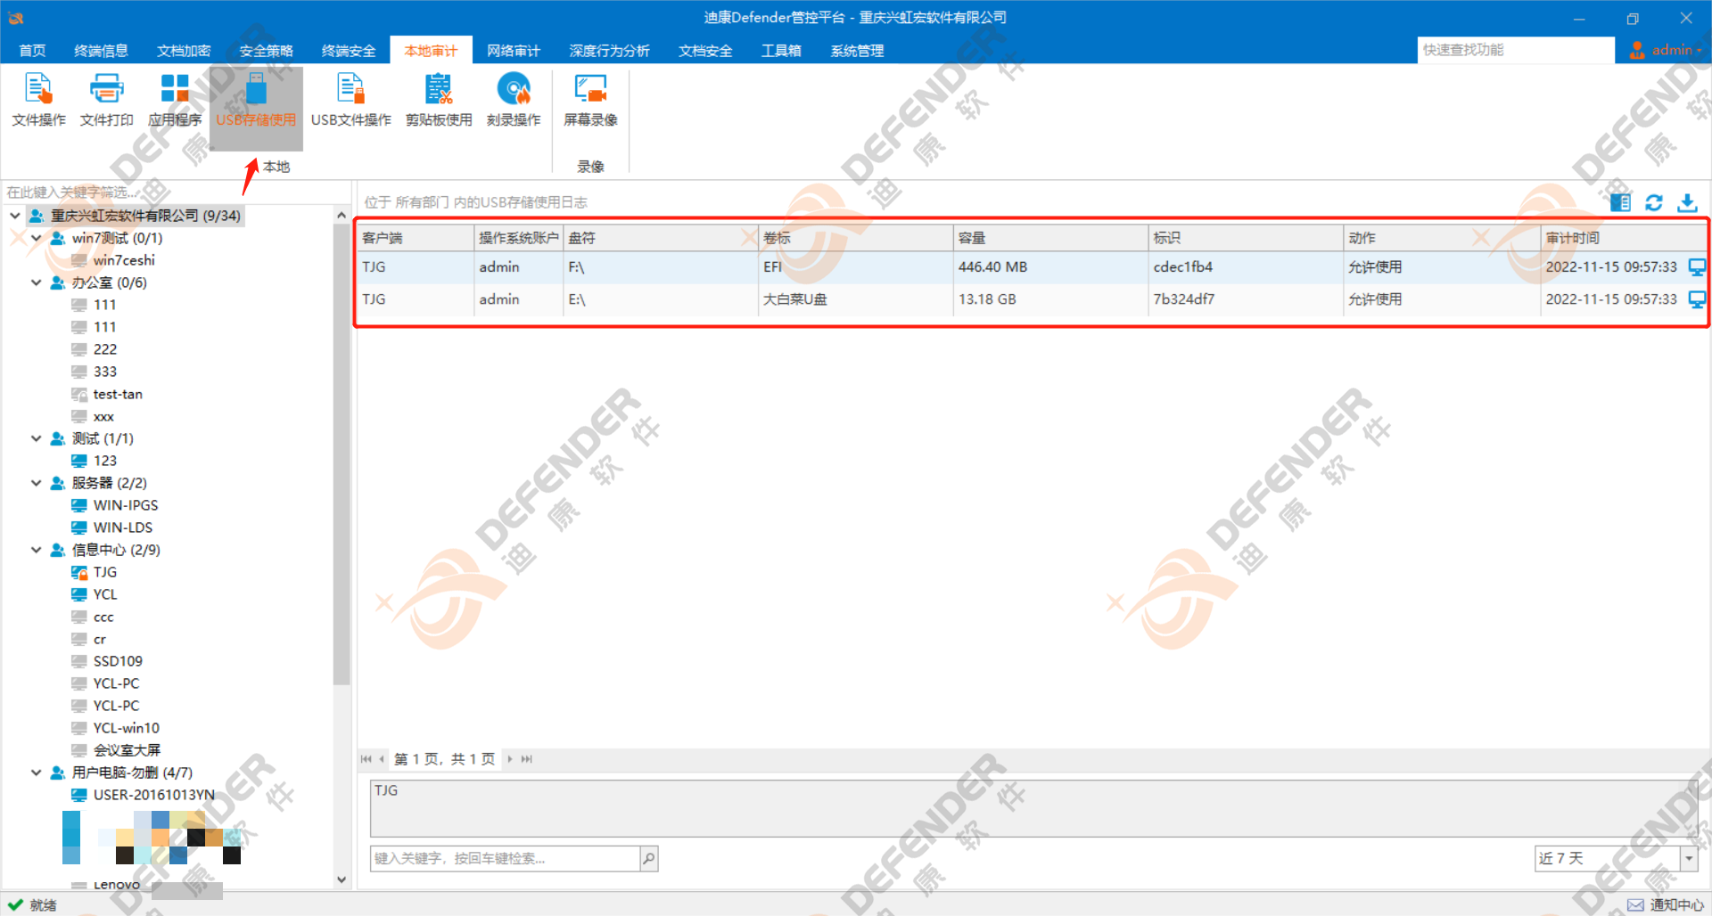Select the test-tan computer node
Screen dimensions: 1712x916
click(118, 394)
